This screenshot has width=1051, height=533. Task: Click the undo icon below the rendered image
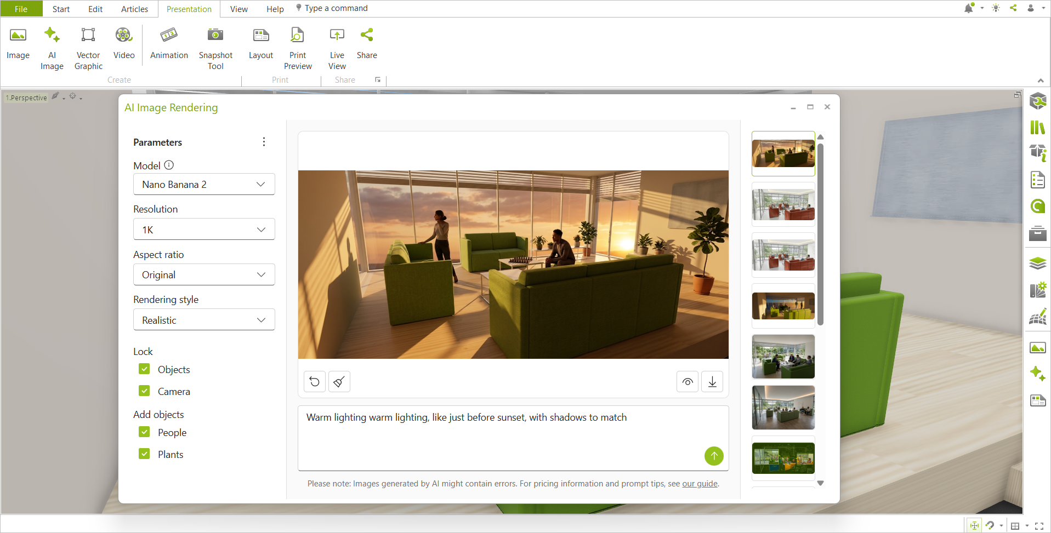(x=315, y=382)
